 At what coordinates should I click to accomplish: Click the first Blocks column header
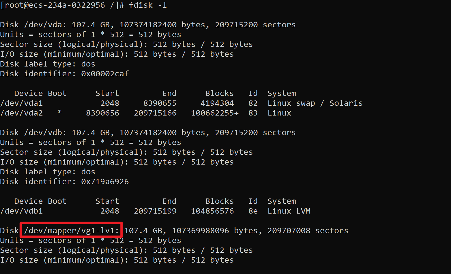coord(219,93)
